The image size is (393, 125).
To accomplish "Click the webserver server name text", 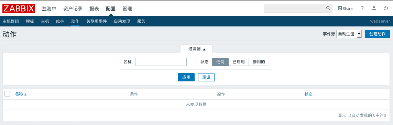I will (x=380, y=21).
